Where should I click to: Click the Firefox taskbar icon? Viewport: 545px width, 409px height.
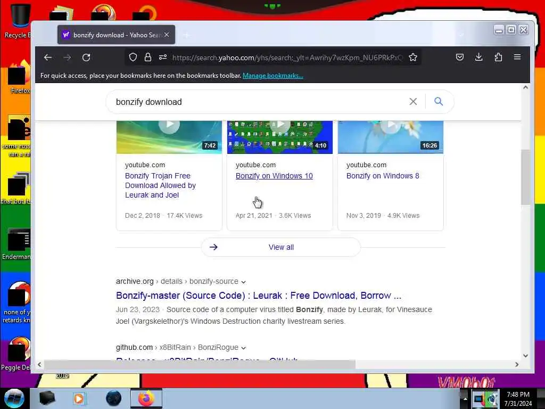pos(146,398)
